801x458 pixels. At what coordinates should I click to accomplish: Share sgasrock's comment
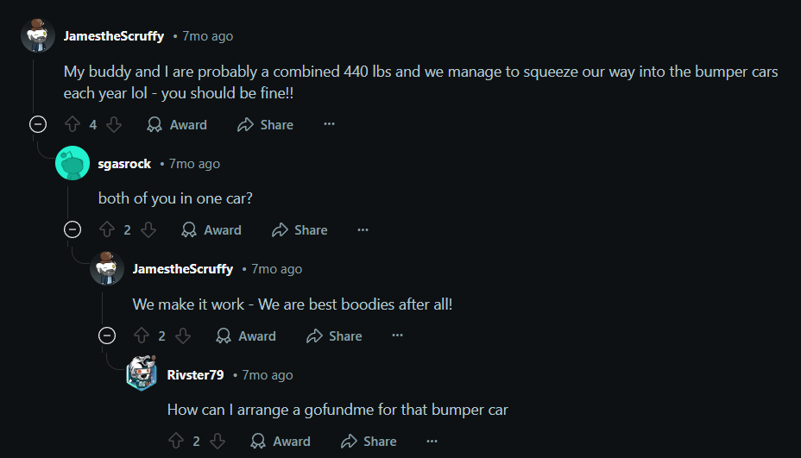tap(300, 230)
